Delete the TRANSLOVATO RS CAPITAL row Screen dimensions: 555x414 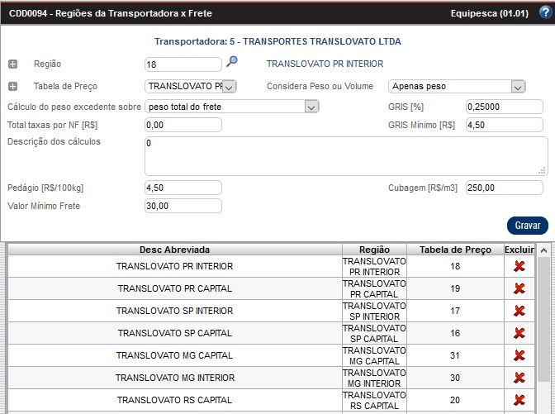pos(519,400)
